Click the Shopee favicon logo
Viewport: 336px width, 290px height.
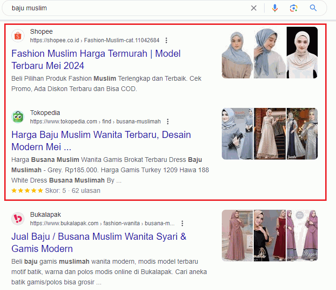18,36
